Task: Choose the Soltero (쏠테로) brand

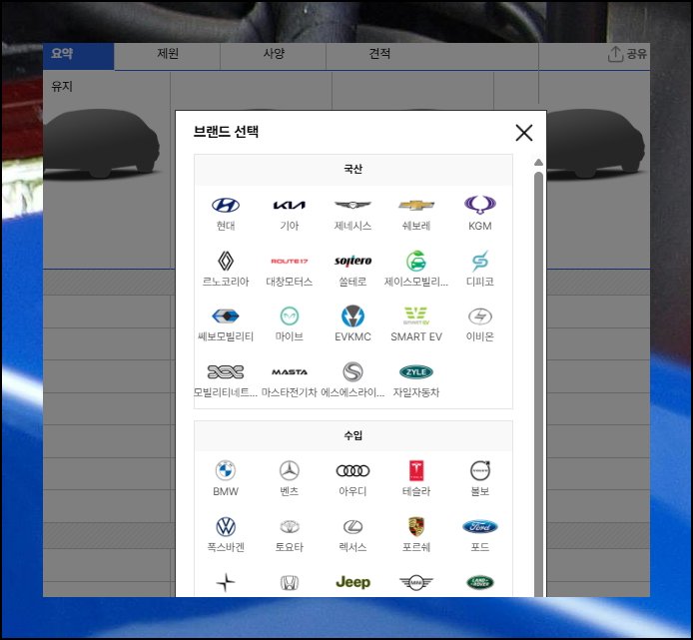Action: 352,261
